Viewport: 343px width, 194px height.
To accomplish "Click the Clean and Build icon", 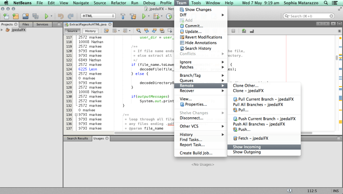I will [x=133, y=16].
